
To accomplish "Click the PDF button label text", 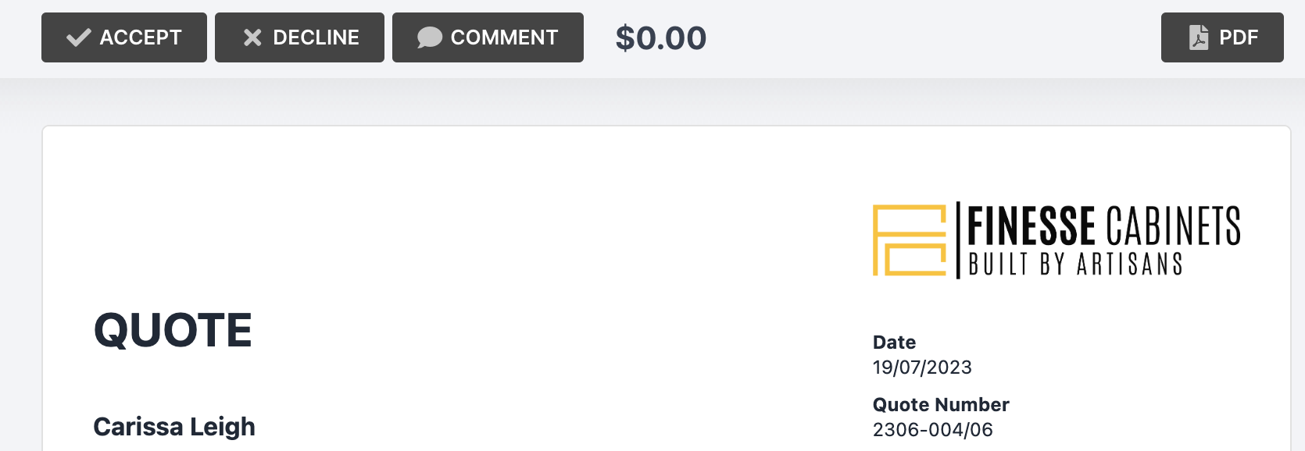I will click(1239, 37).
